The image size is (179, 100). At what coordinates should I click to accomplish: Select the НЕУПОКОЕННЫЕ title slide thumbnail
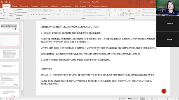point(9,27)
